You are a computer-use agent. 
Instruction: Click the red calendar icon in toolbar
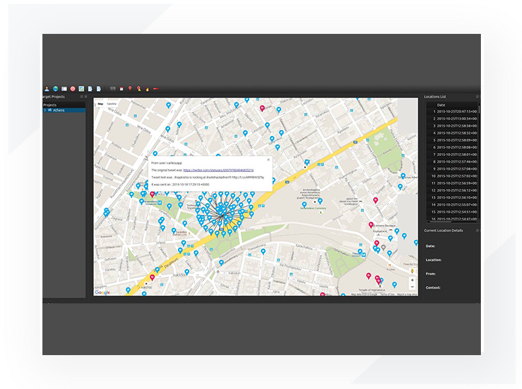tap(121, 89)
